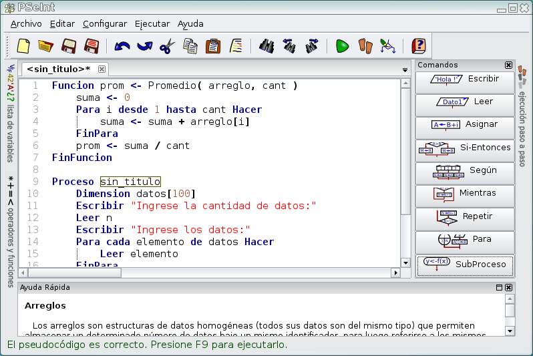Maximize the Ayuda Rápida panel

point(499,288)
